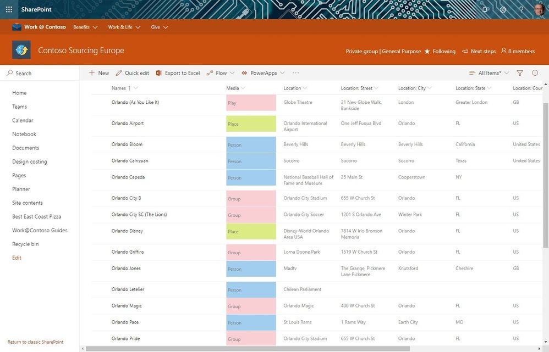Click the Flow icon in toolbar
549x352 pixels.
[210, 72]
